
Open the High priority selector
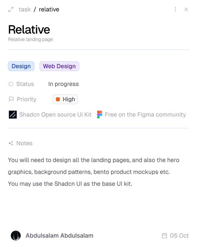coord(65,99)
